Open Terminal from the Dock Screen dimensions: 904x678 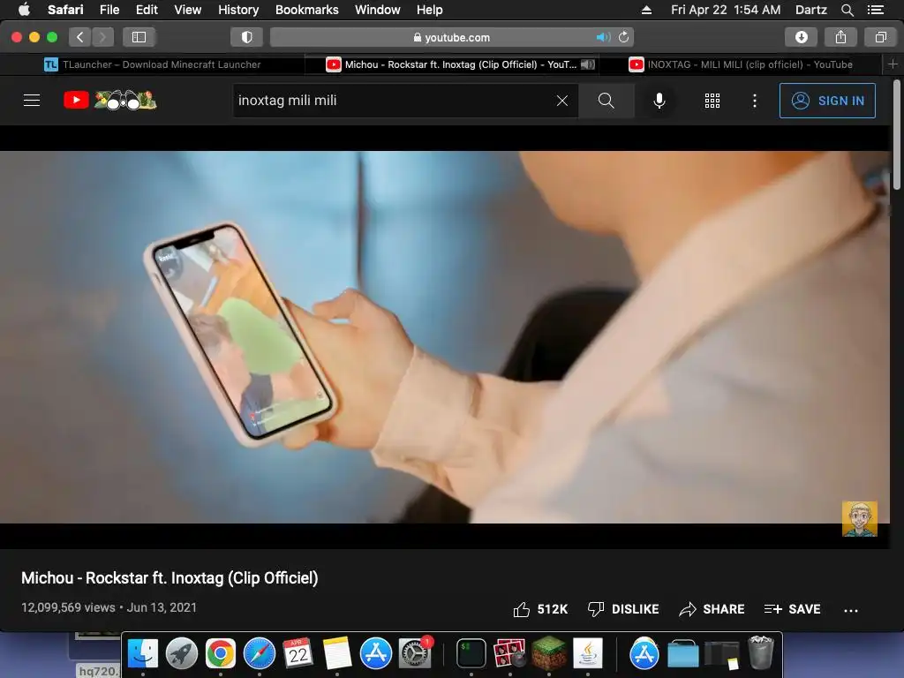[471, 653]
